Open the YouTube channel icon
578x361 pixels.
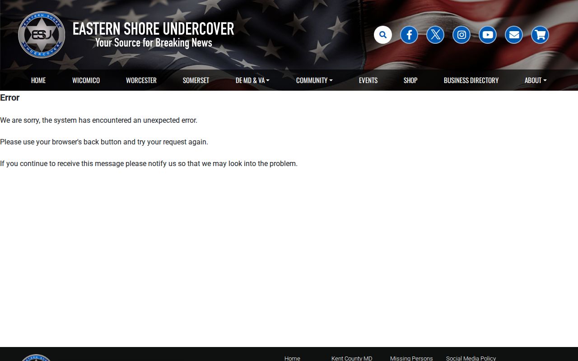coord(488,35)
